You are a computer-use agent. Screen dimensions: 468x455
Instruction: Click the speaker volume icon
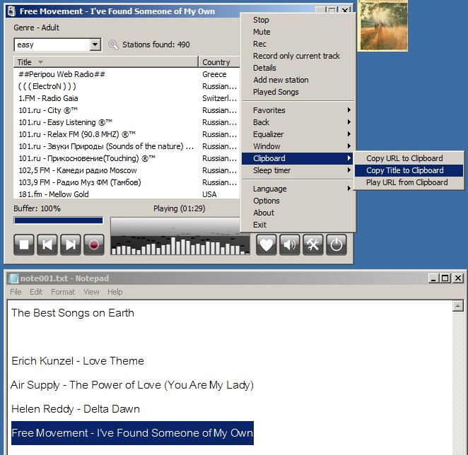tap(290, 244)
